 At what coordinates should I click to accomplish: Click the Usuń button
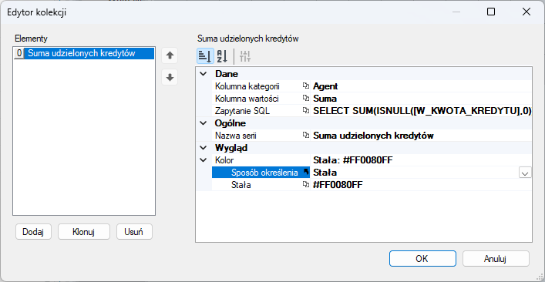(134, 232)
